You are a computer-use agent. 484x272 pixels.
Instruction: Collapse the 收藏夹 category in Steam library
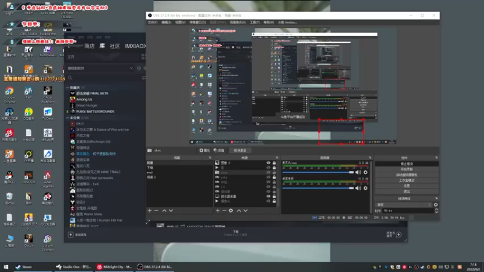point(68,88)
